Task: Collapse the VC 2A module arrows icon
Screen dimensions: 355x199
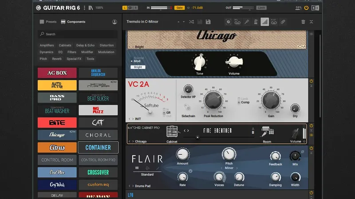Action: 312,86
